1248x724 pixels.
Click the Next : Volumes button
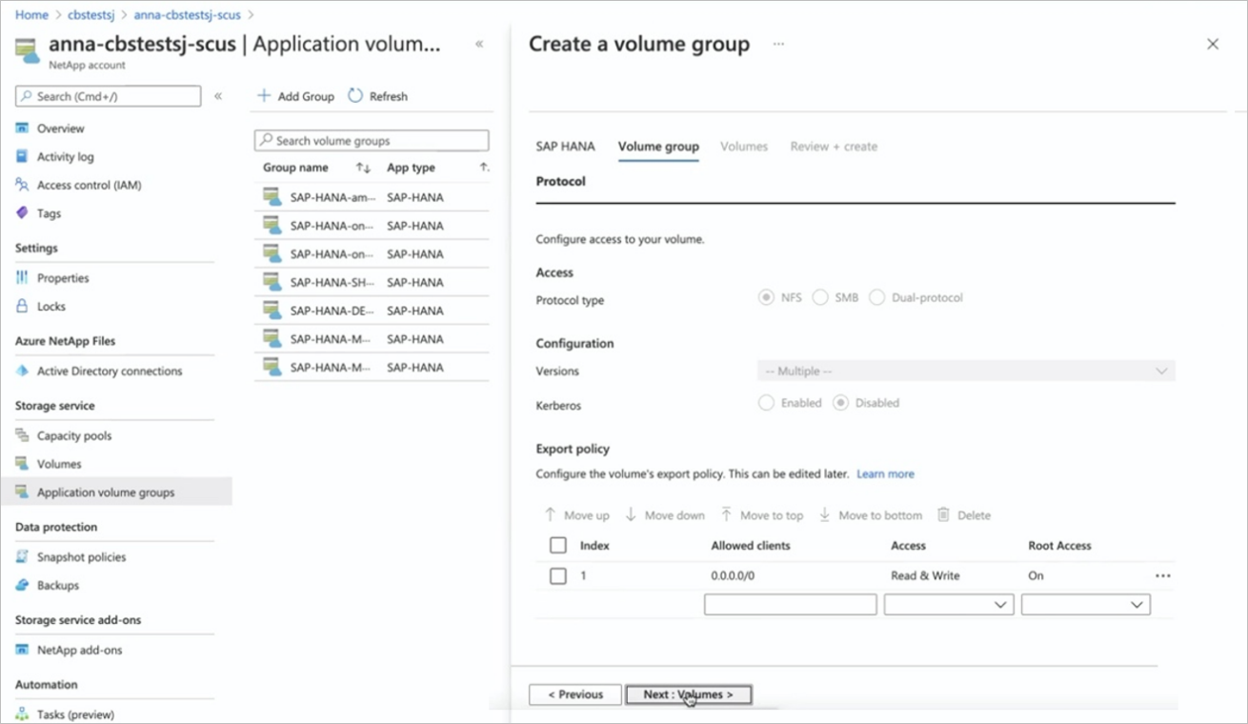pyautogui.click(x=689, y=694)
